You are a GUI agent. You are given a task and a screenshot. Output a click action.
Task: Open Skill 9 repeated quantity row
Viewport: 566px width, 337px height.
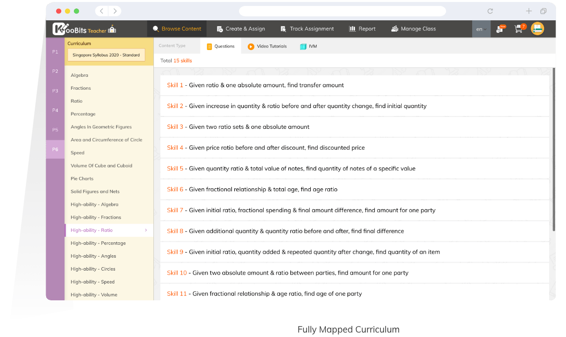pyautogui.click(x=354, y=252)
